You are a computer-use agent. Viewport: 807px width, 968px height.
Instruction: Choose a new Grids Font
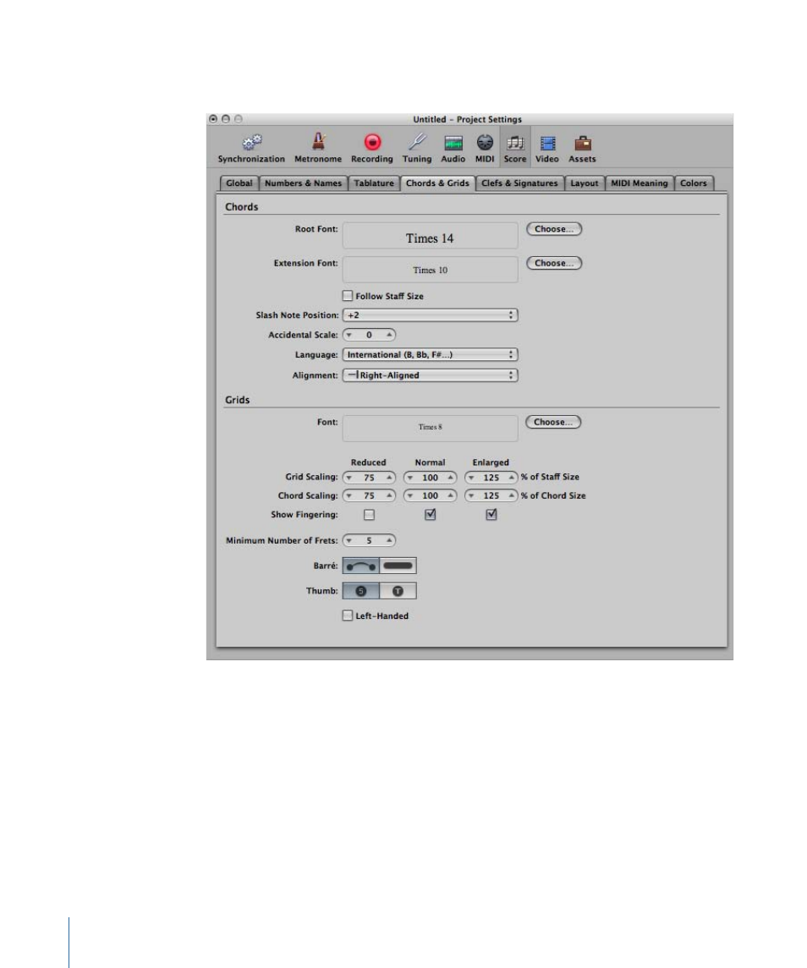tap(553, 422)
